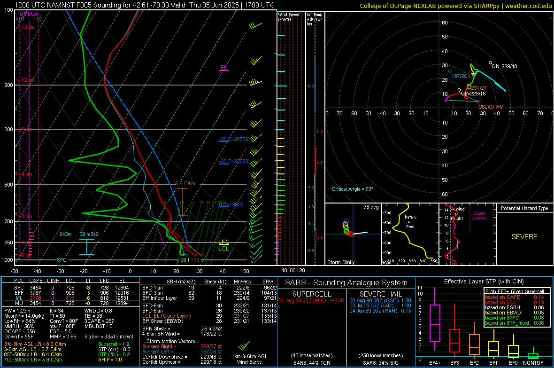
Task: Click the 'DCAPE = 856' value
Action: click(19, 331)
